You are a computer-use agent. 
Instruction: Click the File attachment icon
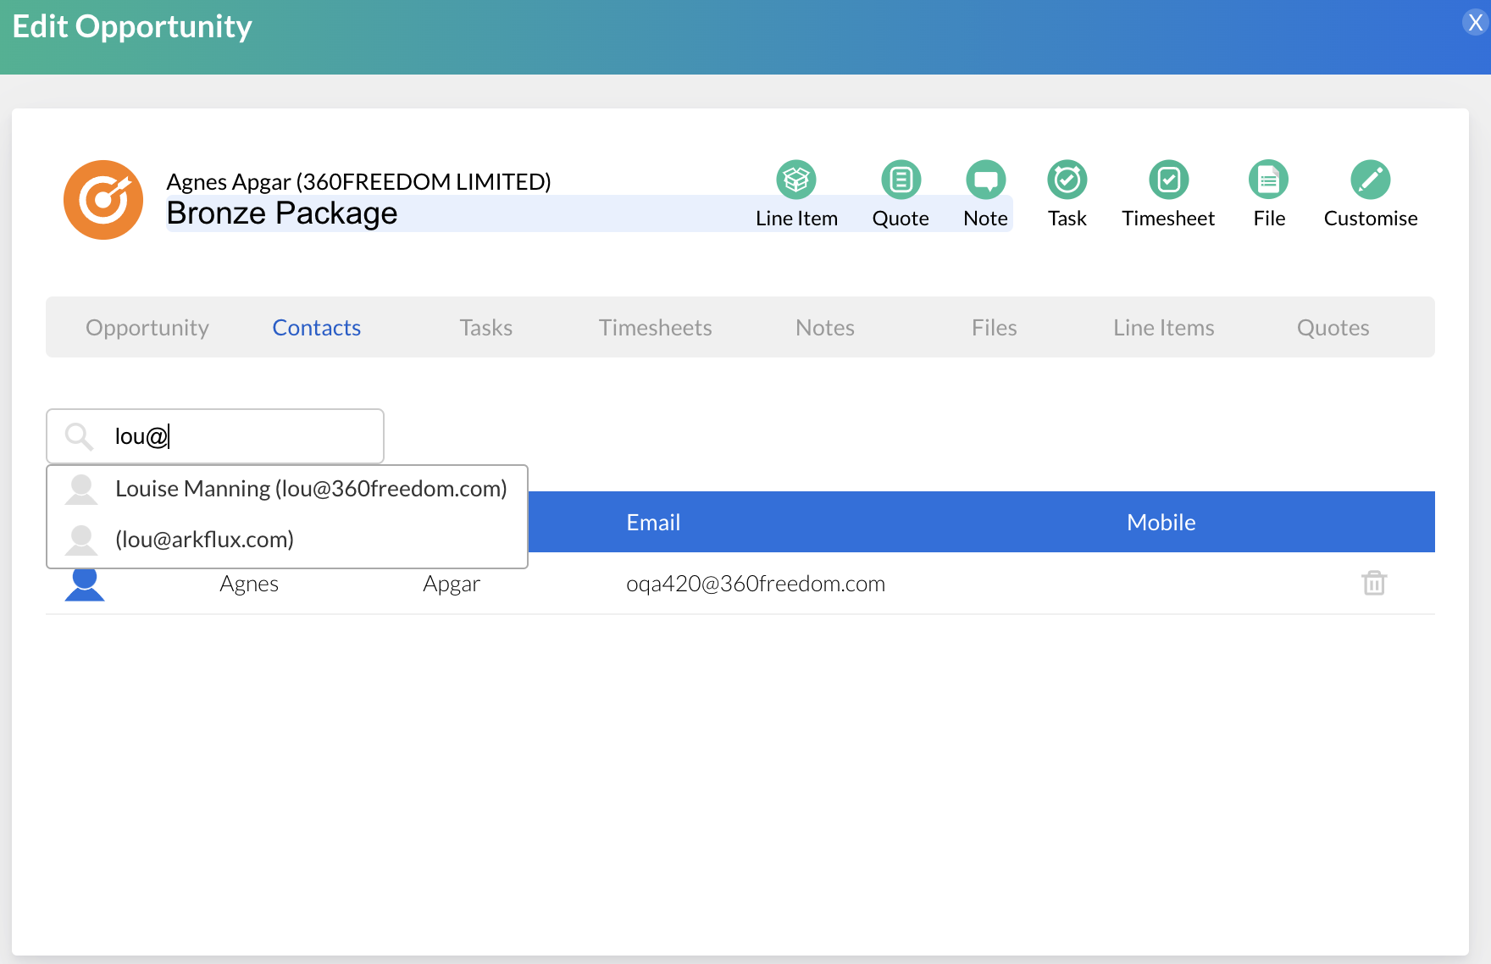(x=1268, y=180)
